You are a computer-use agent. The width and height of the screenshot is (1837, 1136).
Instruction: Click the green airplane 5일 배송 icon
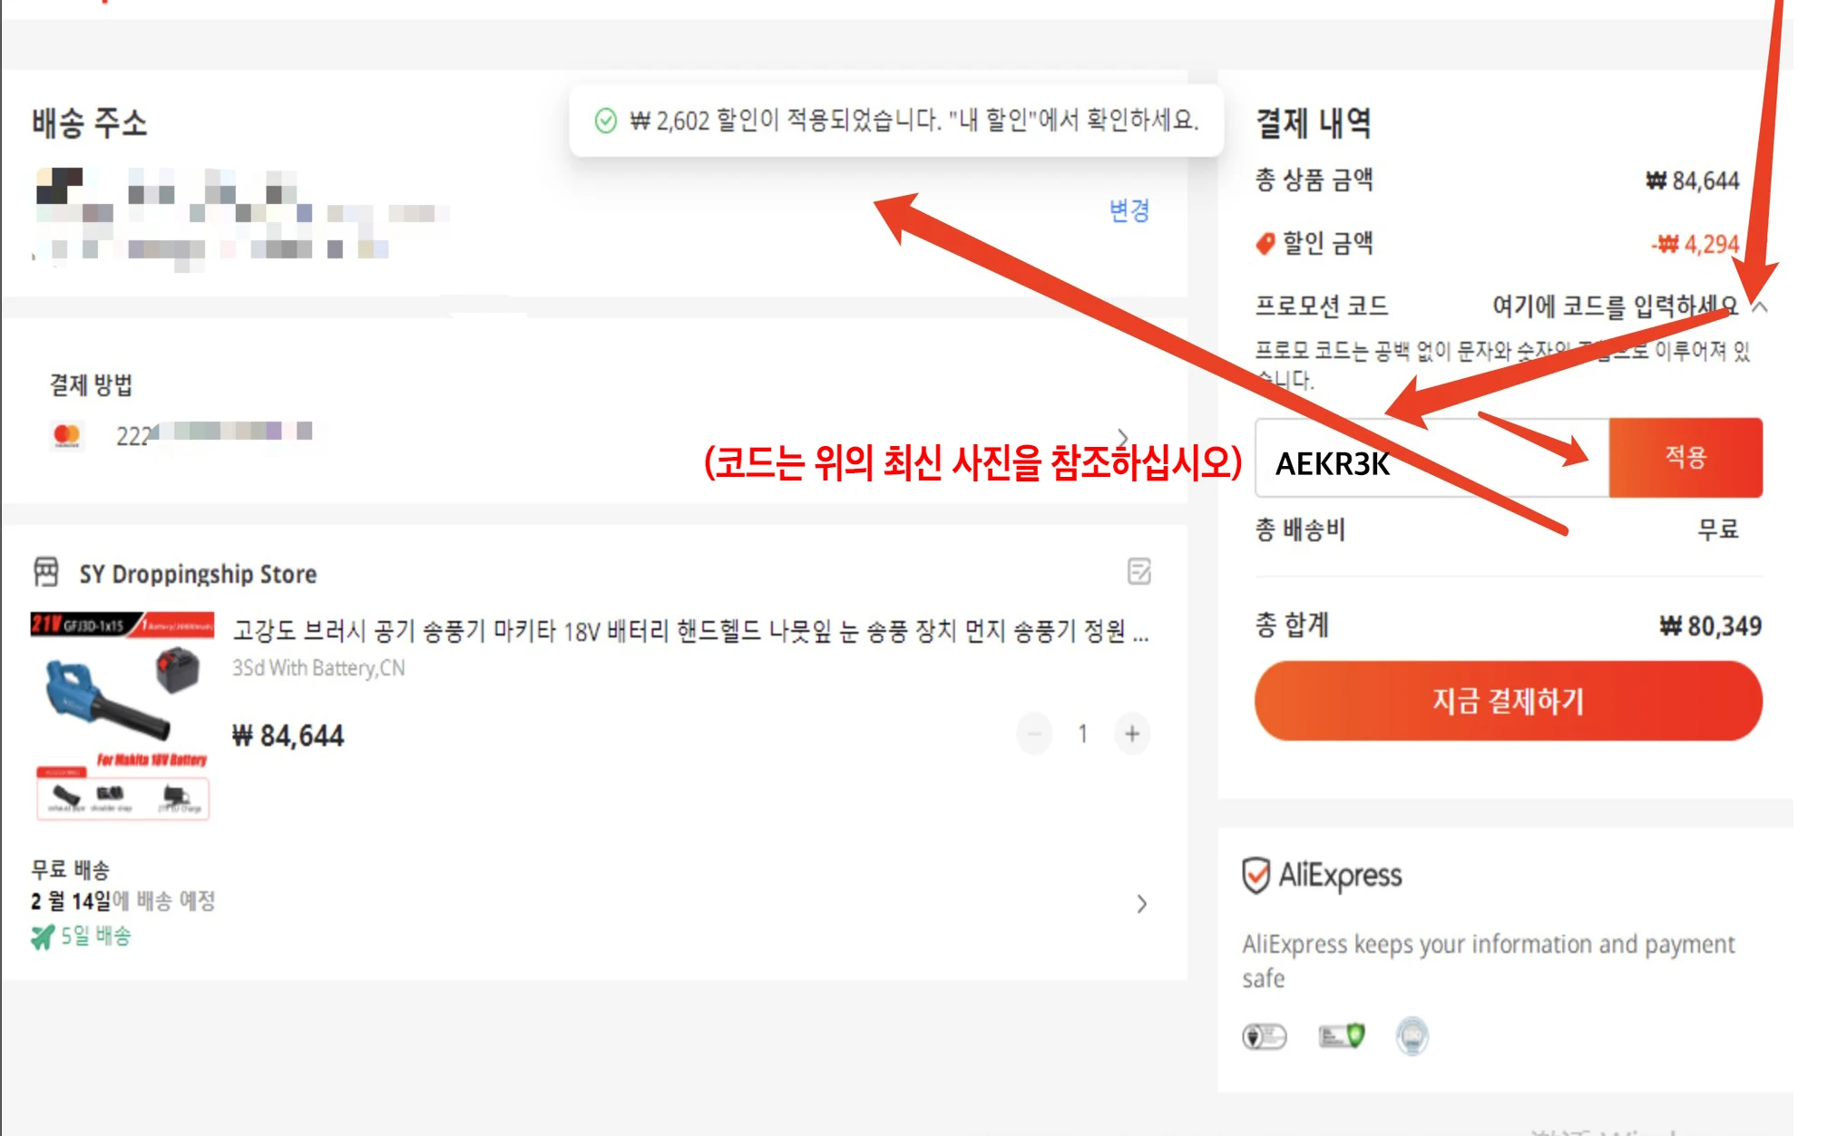pos(43,937)
